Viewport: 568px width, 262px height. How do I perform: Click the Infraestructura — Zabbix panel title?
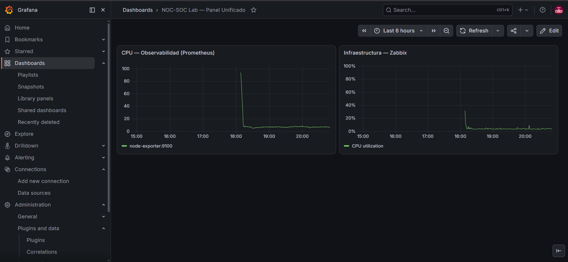375,53
